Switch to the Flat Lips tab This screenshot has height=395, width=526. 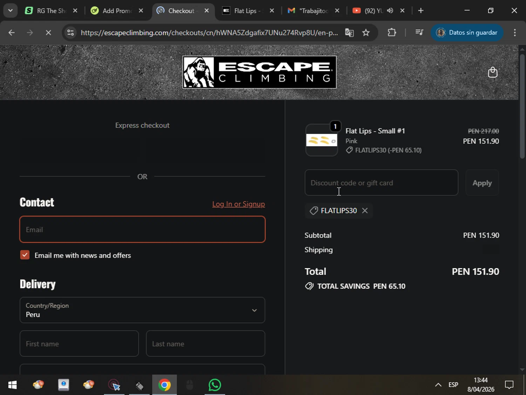coord(248,11)
